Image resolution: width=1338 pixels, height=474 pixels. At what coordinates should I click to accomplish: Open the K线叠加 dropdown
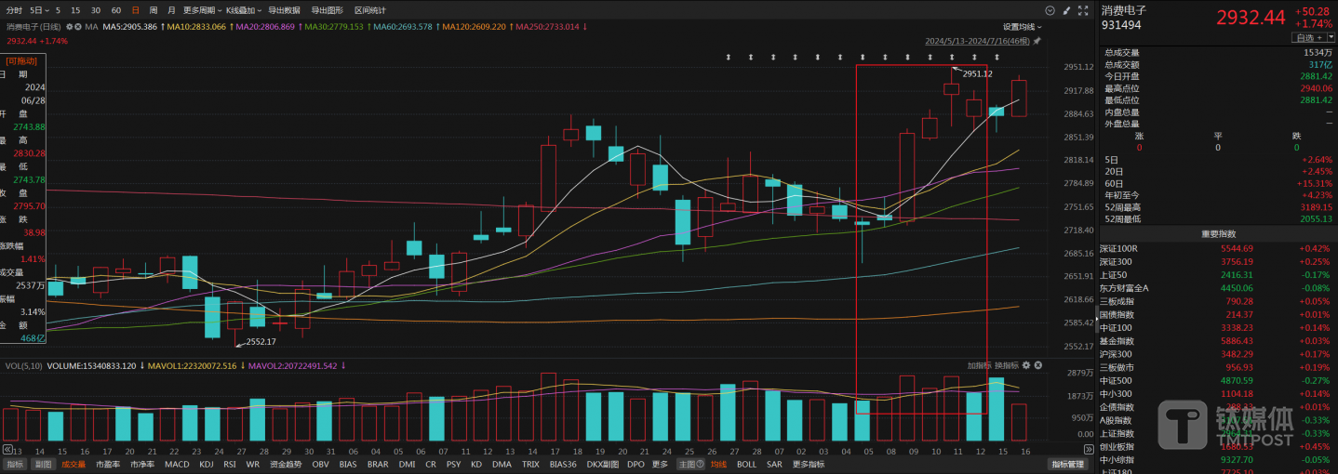244,10
